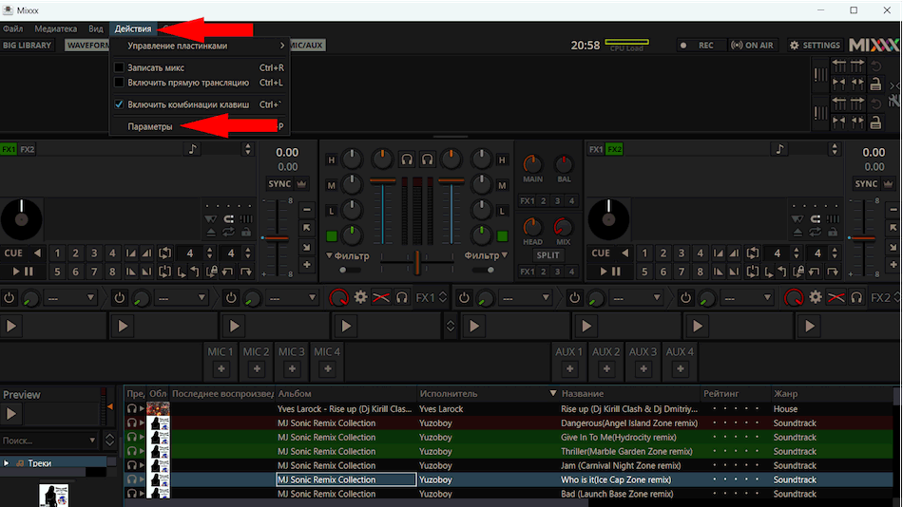Play/pause the right deck
903x507 pixels.
coord(610,271)
